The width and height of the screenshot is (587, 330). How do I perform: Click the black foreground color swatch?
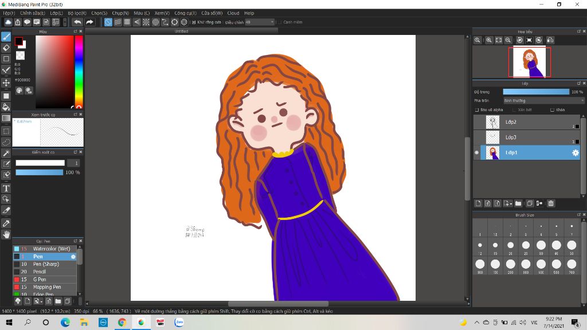pyautogui.click(x=19, y=41)
